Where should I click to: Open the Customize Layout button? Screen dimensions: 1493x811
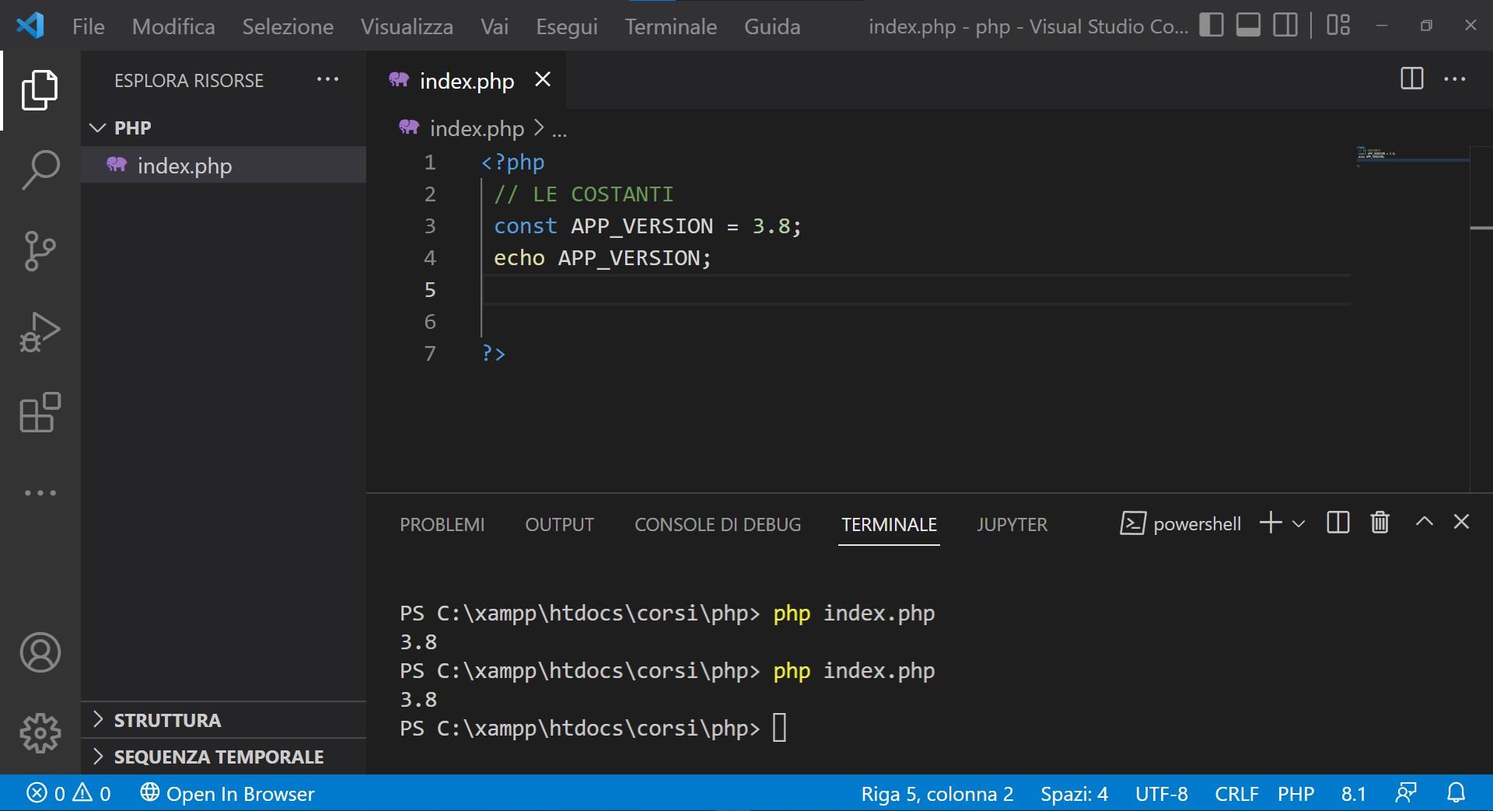(1338, 26)
